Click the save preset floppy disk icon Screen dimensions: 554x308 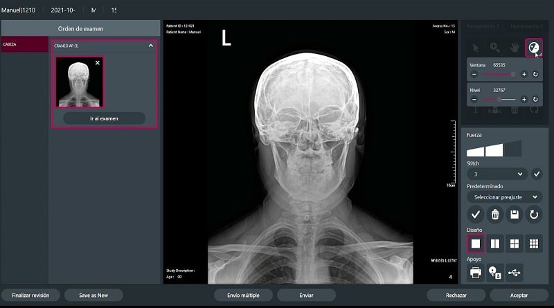point(515,214)
